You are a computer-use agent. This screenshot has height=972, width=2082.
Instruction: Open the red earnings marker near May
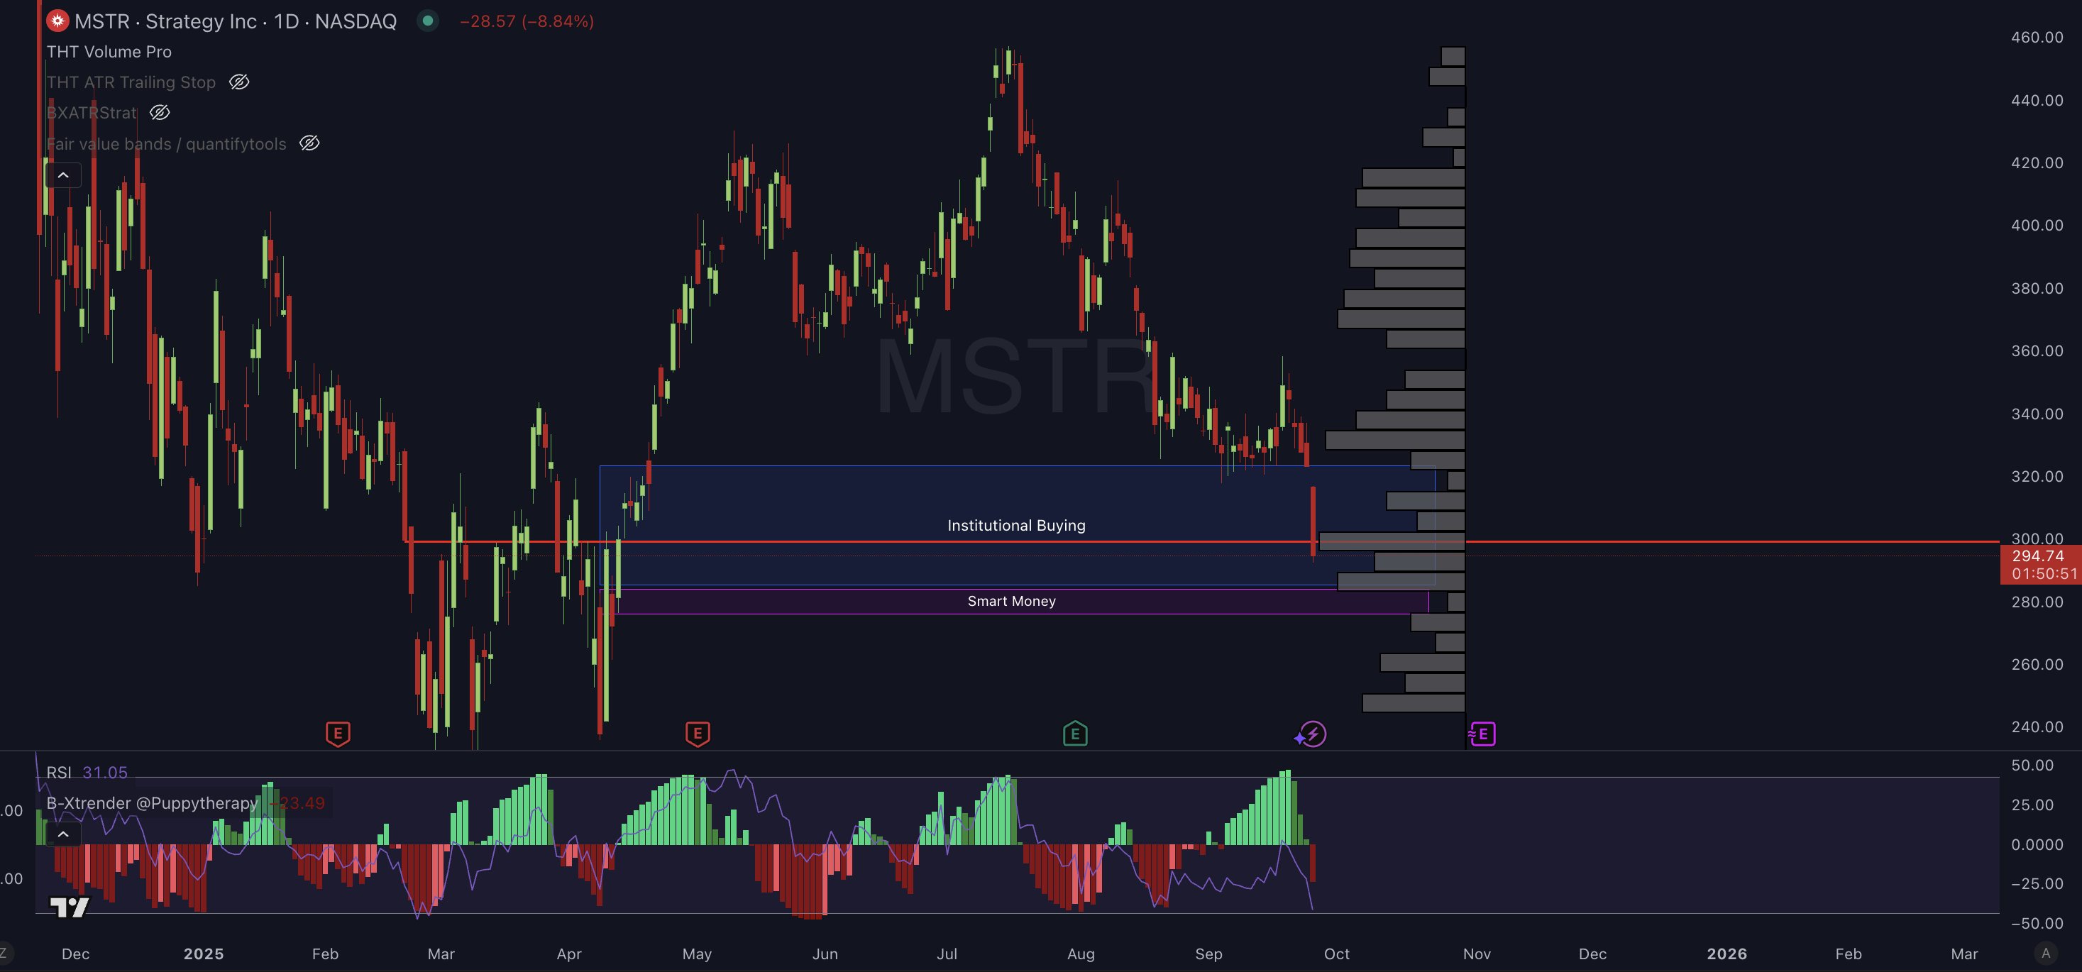pyautogui.click(x=698, y=734)
